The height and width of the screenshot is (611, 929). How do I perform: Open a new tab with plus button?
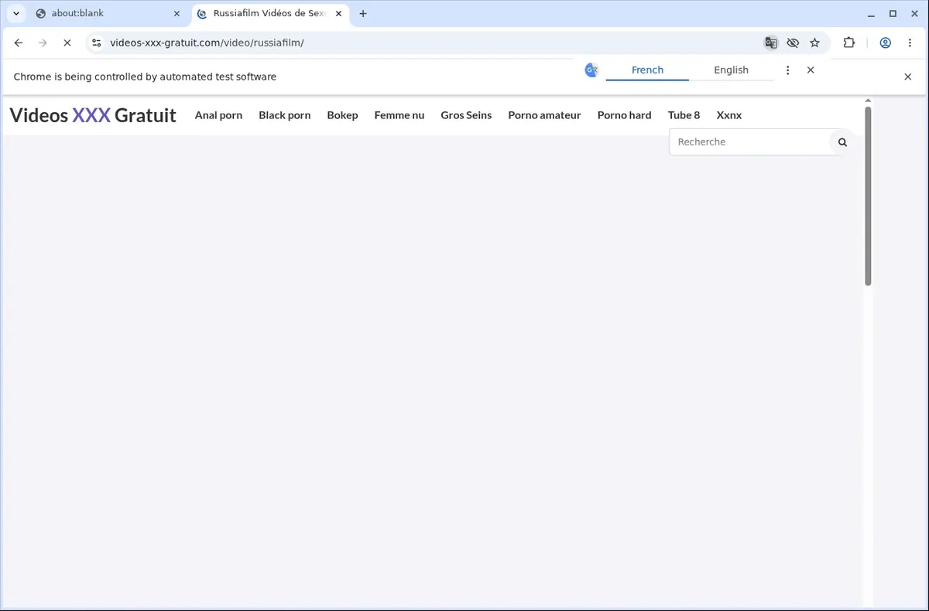(363, 13)
